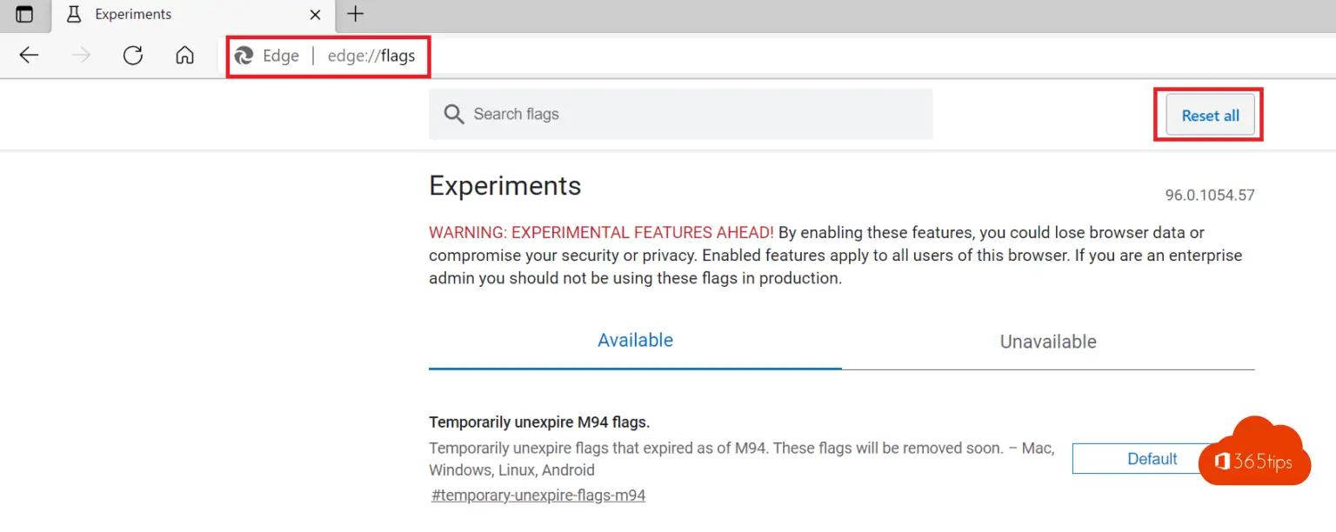Refresh the page

132,56
